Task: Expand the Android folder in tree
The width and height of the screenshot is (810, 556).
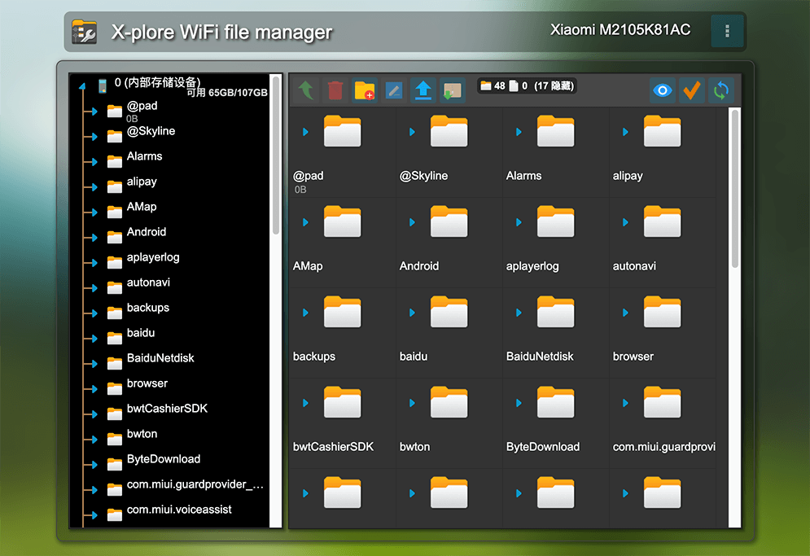Action: (x=94, y=238)
